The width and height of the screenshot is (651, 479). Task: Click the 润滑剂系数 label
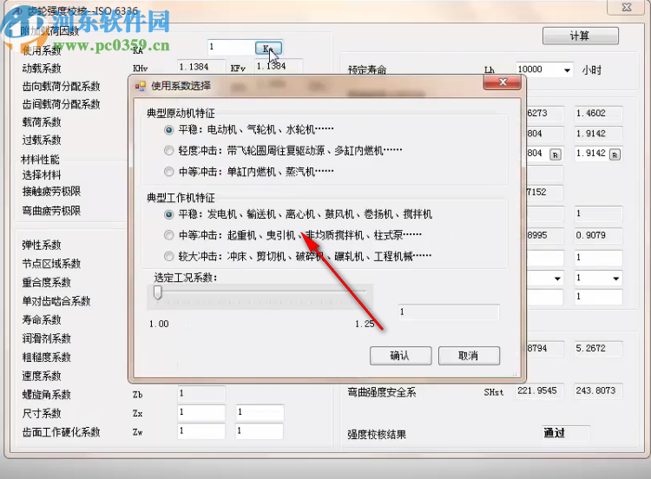[47, 338]
